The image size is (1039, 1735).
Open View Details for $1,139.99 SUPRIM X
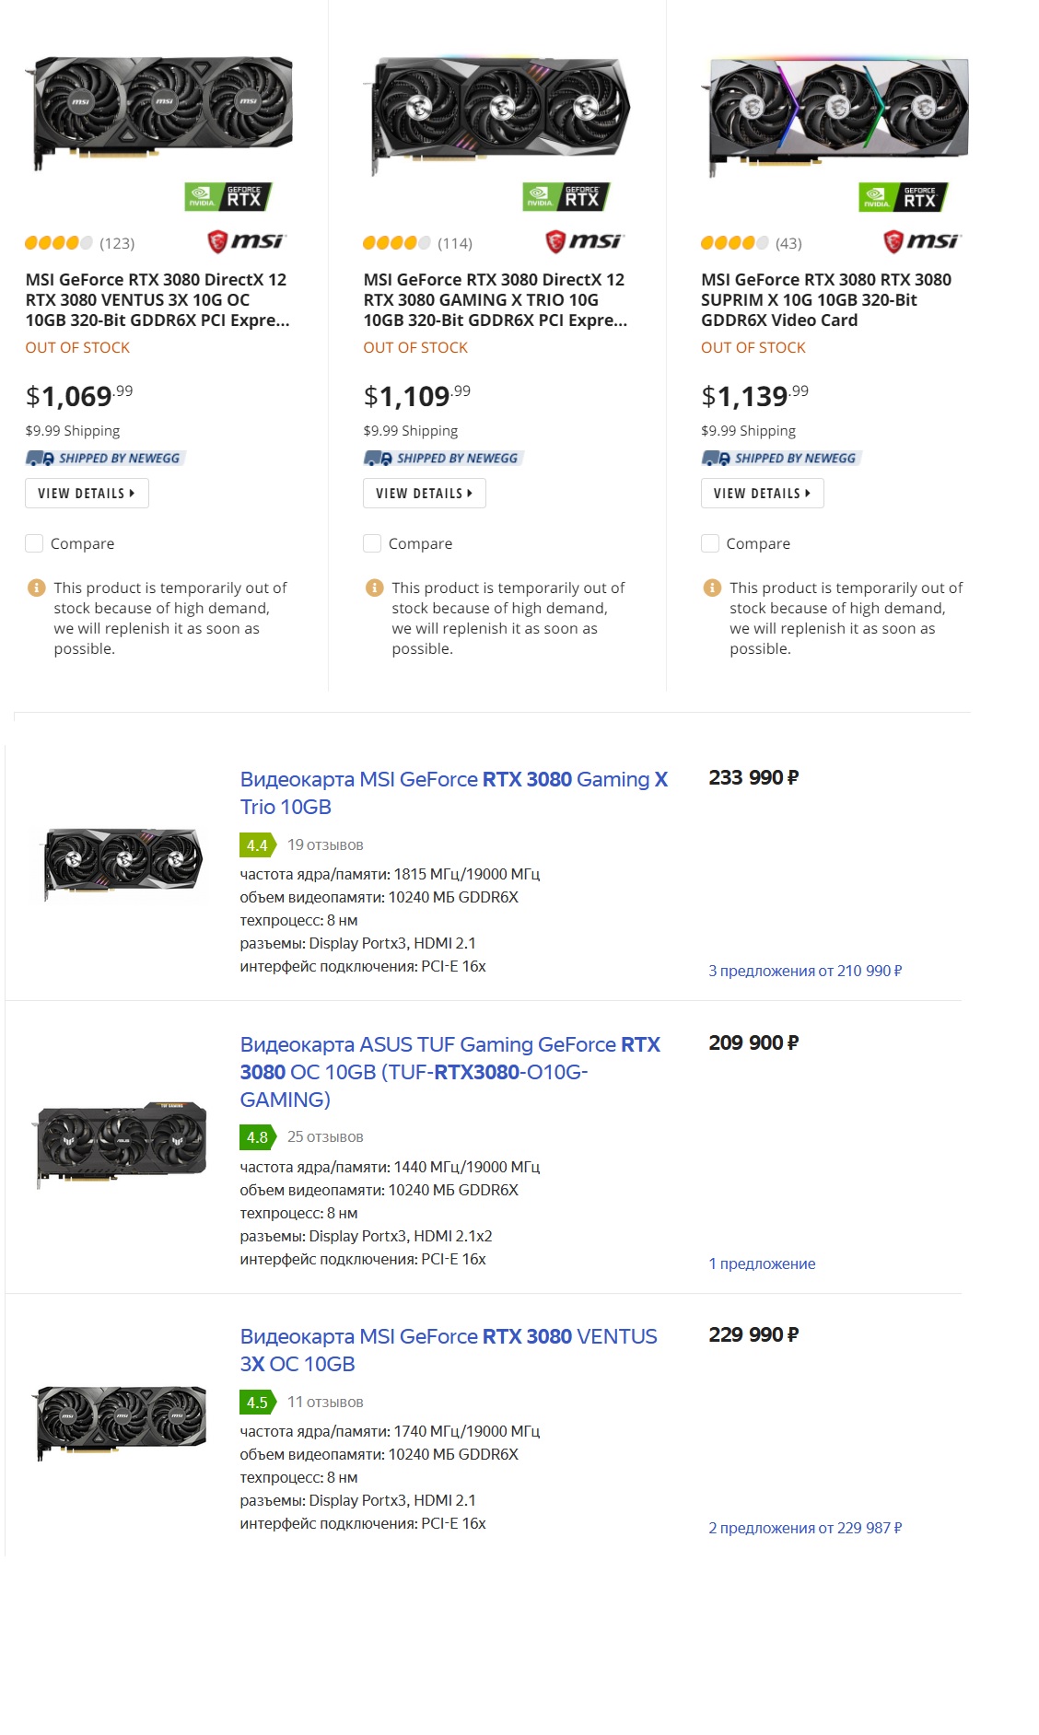(x=763, y=494)
